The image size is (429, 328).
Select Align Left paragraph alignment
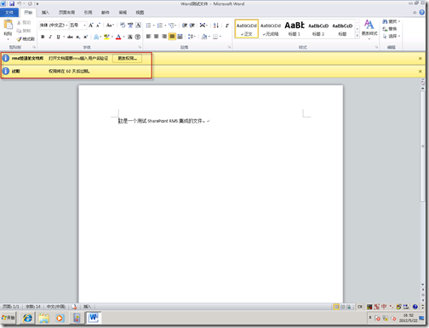click(x=148, y=37)
